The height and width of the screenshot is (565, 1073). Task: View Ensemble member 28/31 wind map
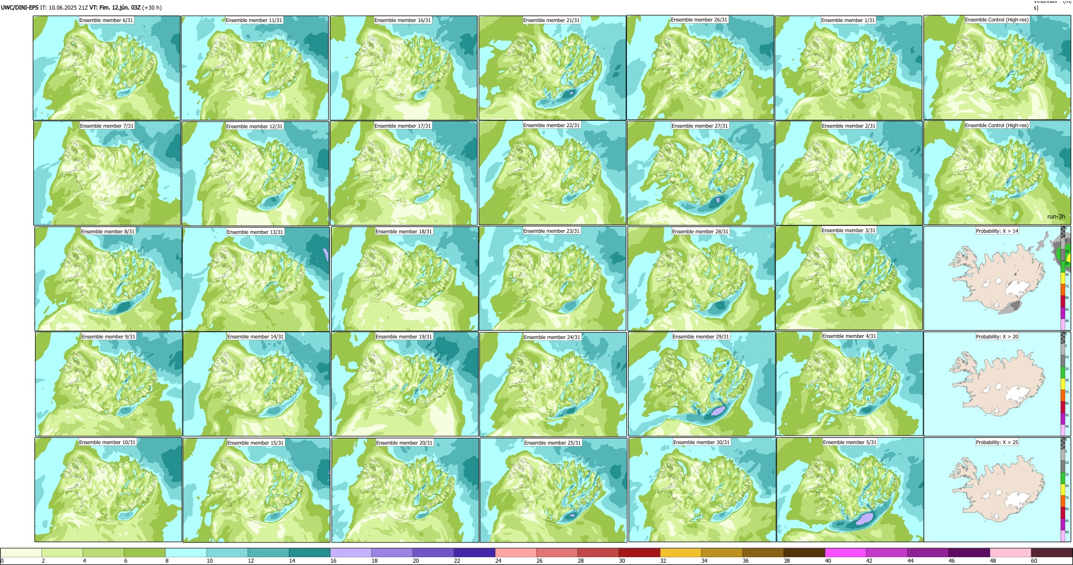pos(701,279)
